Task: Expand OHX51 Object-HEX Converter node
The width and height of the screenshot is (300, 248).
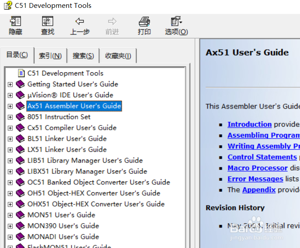Action: pyautogui.click(x=10, y=204)
